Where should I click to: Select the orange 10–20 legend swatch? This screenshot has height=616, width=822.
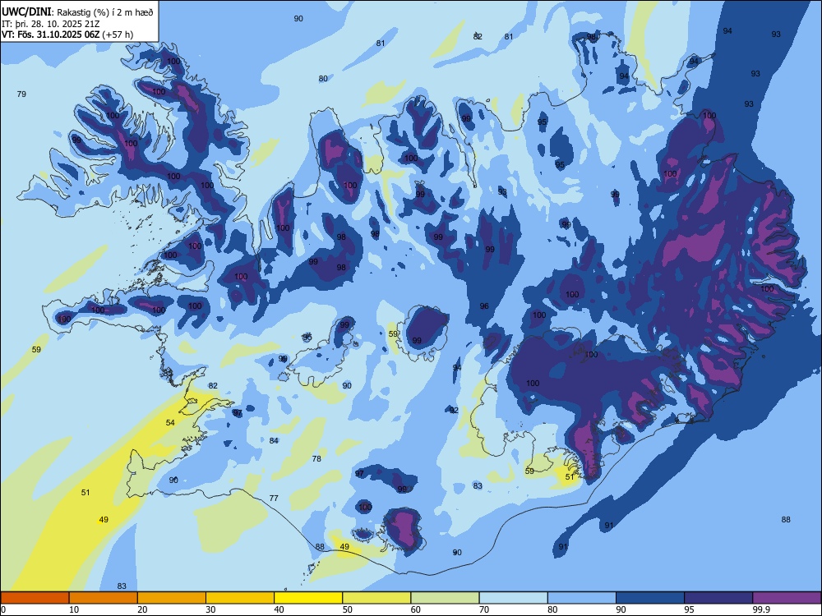click(x=104, y=598)
